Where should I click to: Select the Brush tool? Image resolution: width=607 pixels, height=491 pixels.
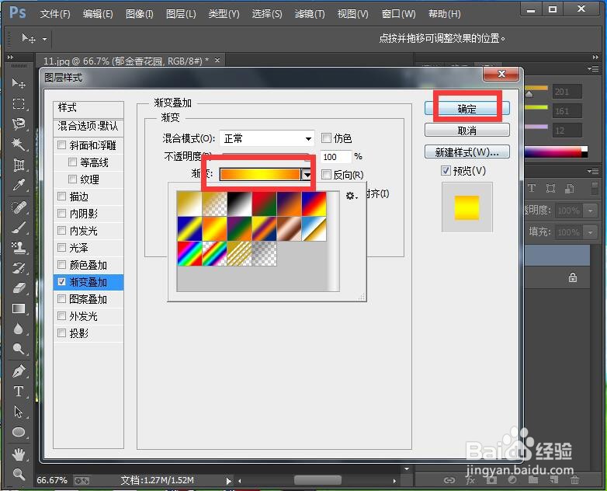coord(18,228)
